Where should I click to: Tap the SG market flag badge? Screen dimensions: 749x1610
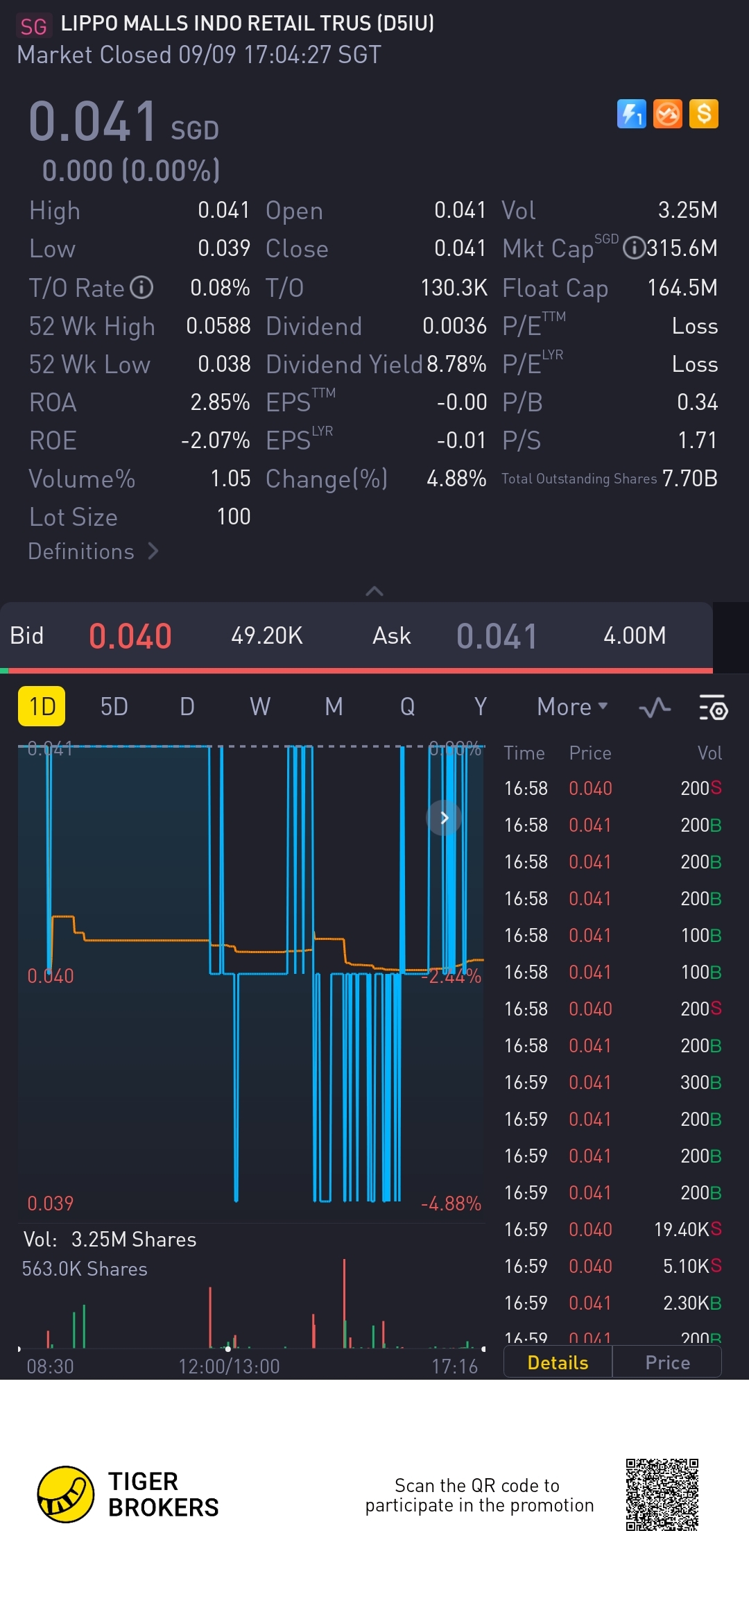[33, 26]
